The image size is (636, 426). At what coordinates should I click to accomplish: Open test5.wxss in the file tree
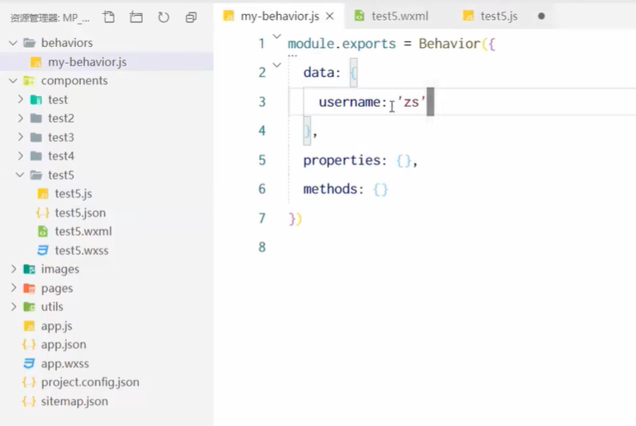(82, 251)
